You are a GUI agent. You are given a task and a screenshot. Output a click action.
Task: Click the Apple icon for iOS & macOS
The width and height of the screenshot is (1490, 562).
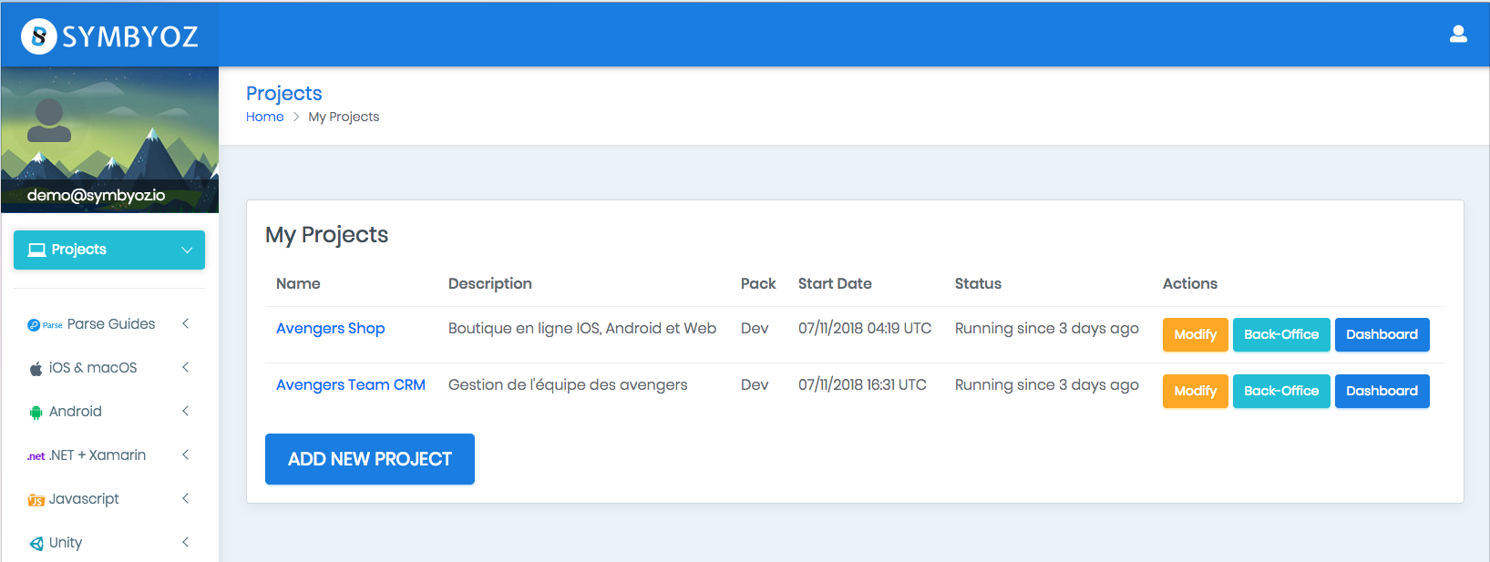[x=36, y=368]
